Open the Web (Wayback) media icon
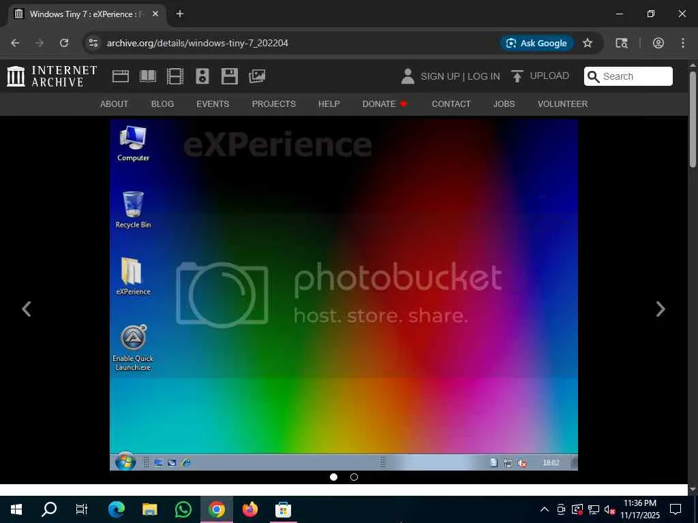 coord(120,76)
